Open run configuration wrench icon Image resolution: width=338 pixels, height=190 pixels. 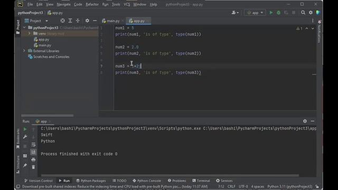tap(25, 137)
